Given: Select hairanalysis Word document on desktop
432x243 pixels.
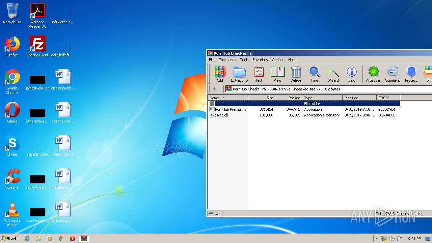Looking at the screenshot, I should (63, 113).
